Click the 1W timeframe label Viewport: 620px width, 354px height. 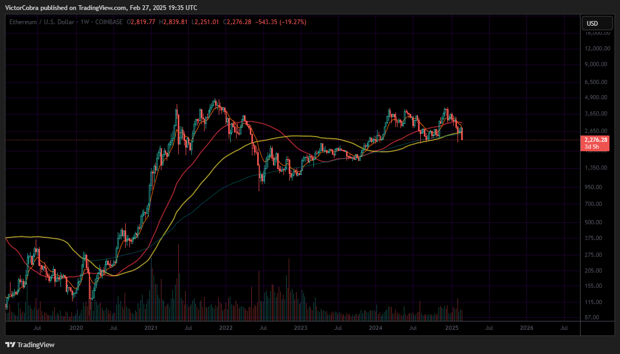(85, 22)
